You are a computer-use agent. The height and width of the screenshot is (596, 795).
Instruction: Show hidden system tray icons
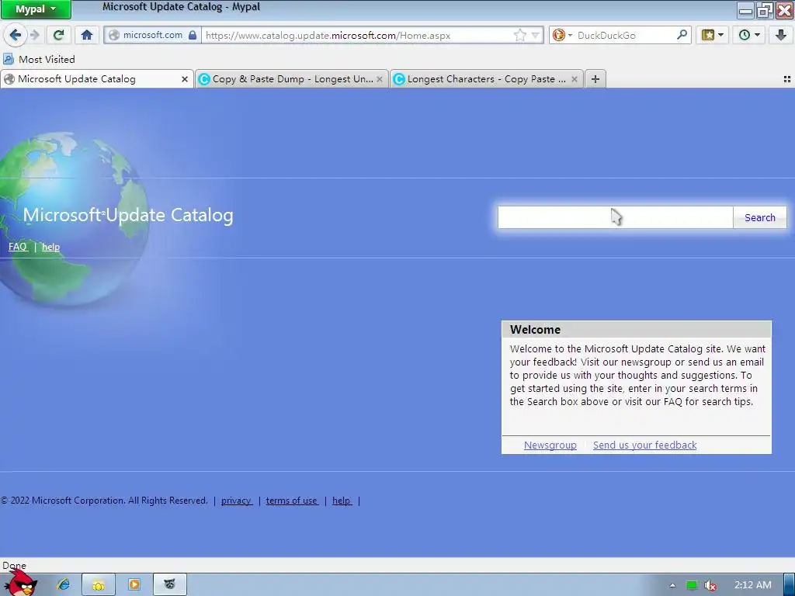tap(672, 585)
